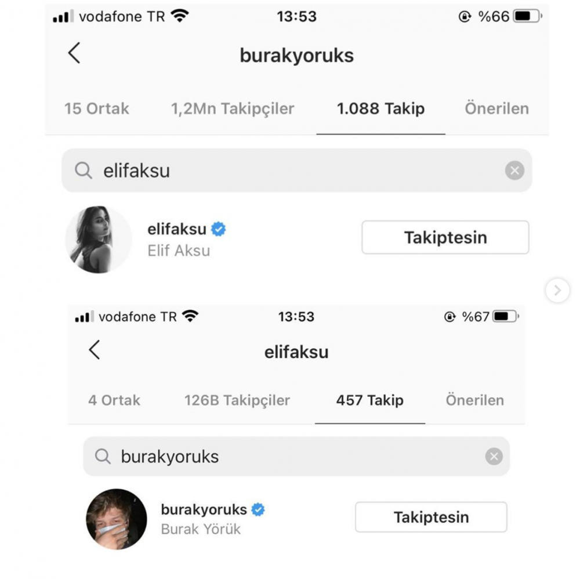
Task: Open the 1,2Mn Takipçiler tab
Action: click(x=233, y=108)
